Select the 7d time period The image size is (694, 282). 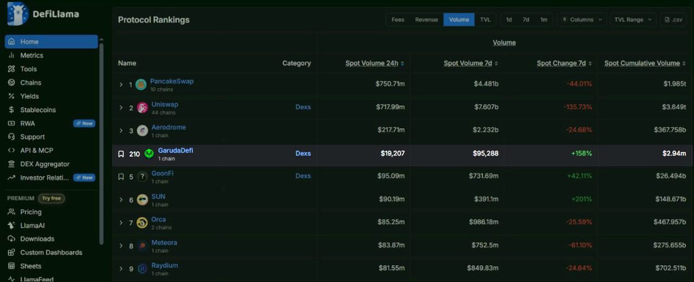tap(526, 20)
